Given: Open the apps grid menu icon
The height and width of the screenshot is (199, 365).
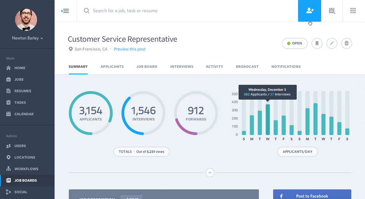Looking at the screenshot, I should tap(353, 11).
